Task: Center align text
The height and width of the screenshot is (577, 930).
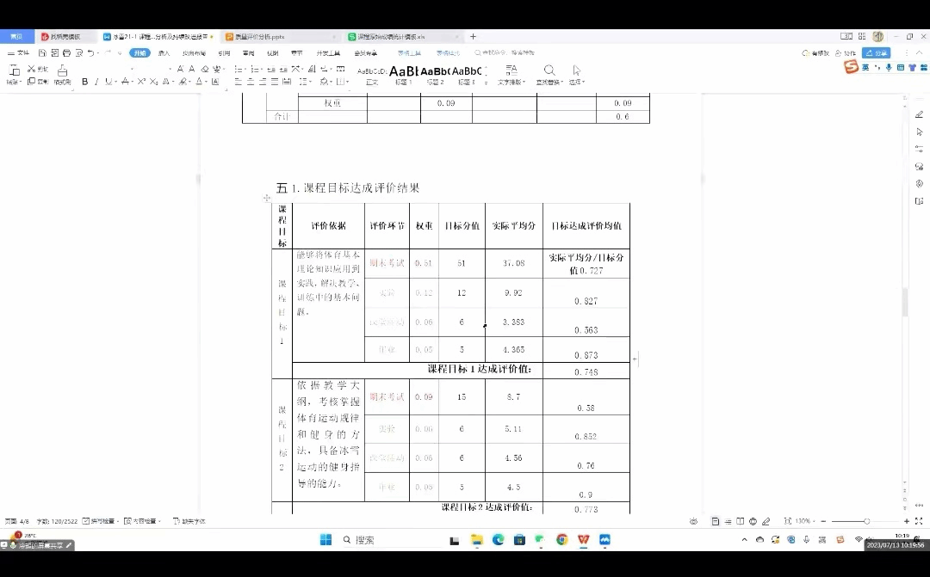Action: [250, 82]
